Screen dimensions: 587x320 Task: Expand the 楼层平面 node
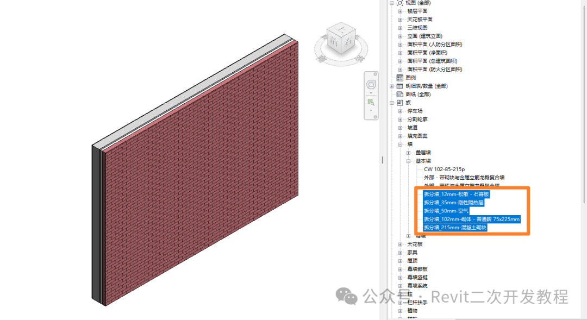pyautogui.click(x=400, y=11)
